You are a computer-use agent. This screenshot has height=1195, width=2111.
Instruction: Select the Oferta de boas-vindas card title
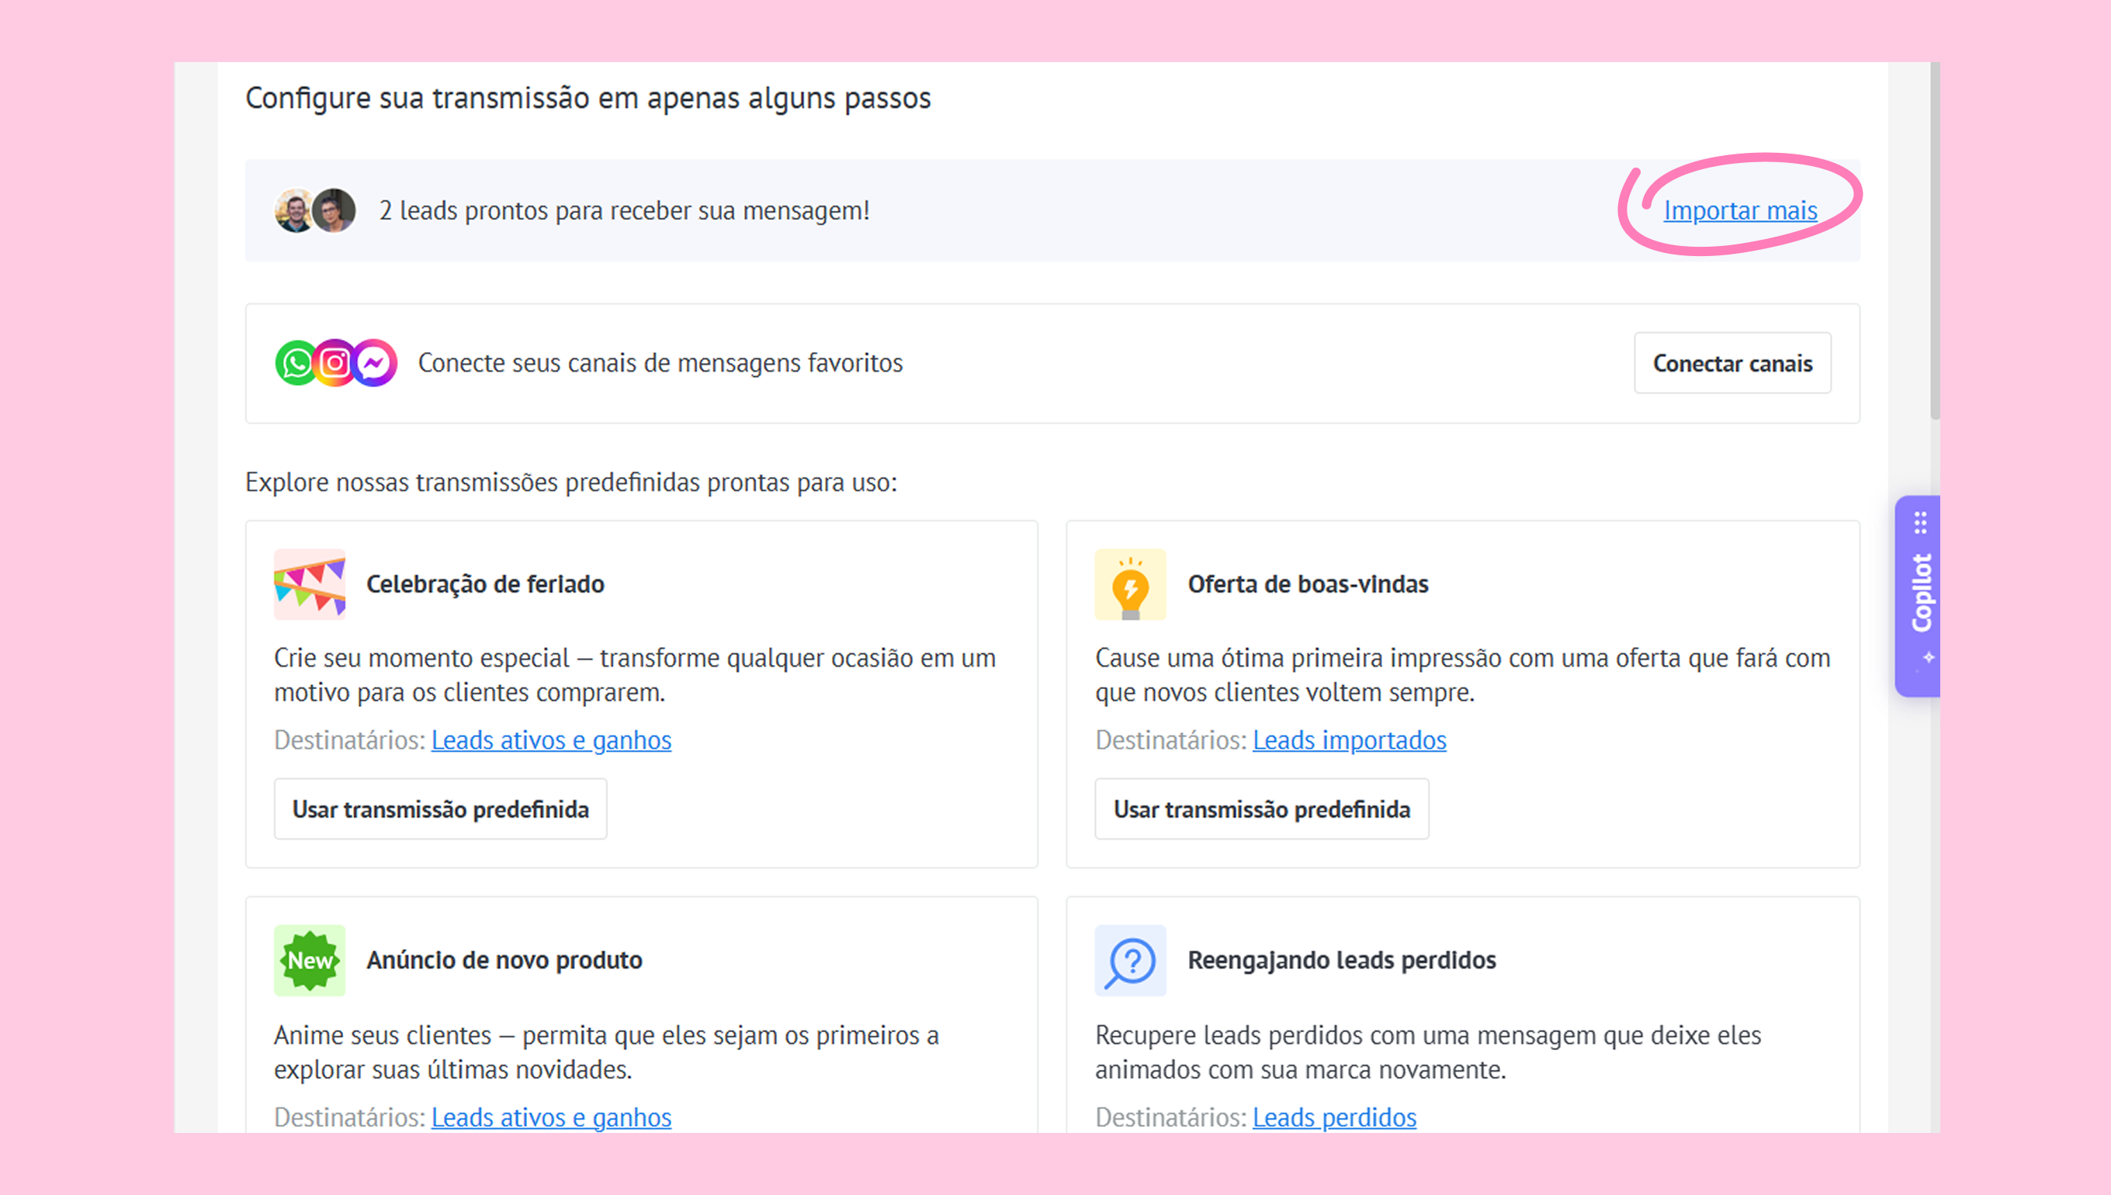coord(1309,584)
